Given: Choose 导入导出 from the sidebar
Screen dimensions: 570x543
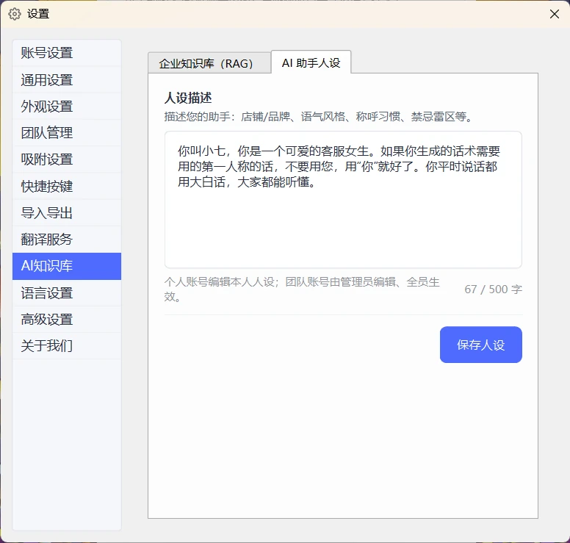Looking at the screenshot, I should (67, 213).
